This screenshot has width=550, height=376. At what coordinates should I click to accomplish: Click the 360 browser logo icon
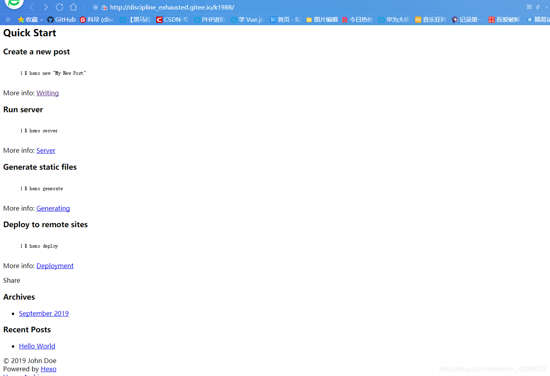14,4
